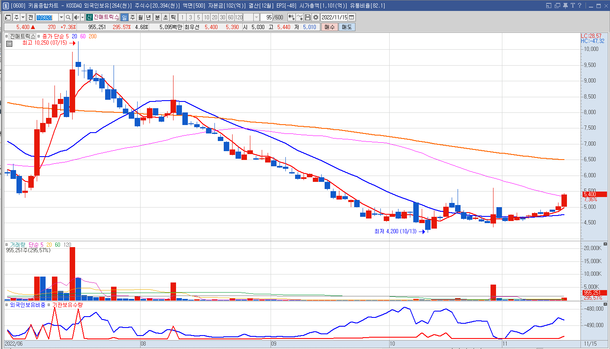The height and width of the screenshot is (349, 610).
Task: Click the stock code input field 109820
Action: [x=47, y=17]
